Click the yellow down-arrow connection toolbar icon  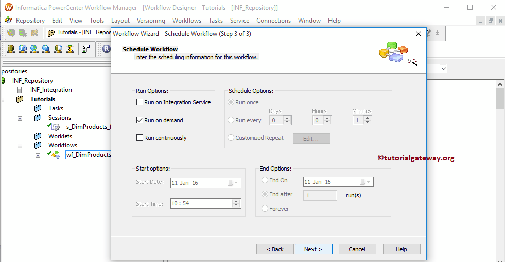click(x=70, y=48)
